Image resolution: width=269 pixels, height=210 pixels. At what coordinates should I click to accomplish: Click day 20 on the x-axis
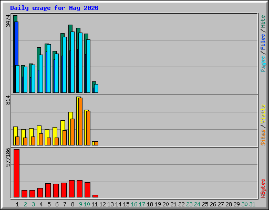click(165, 204)
